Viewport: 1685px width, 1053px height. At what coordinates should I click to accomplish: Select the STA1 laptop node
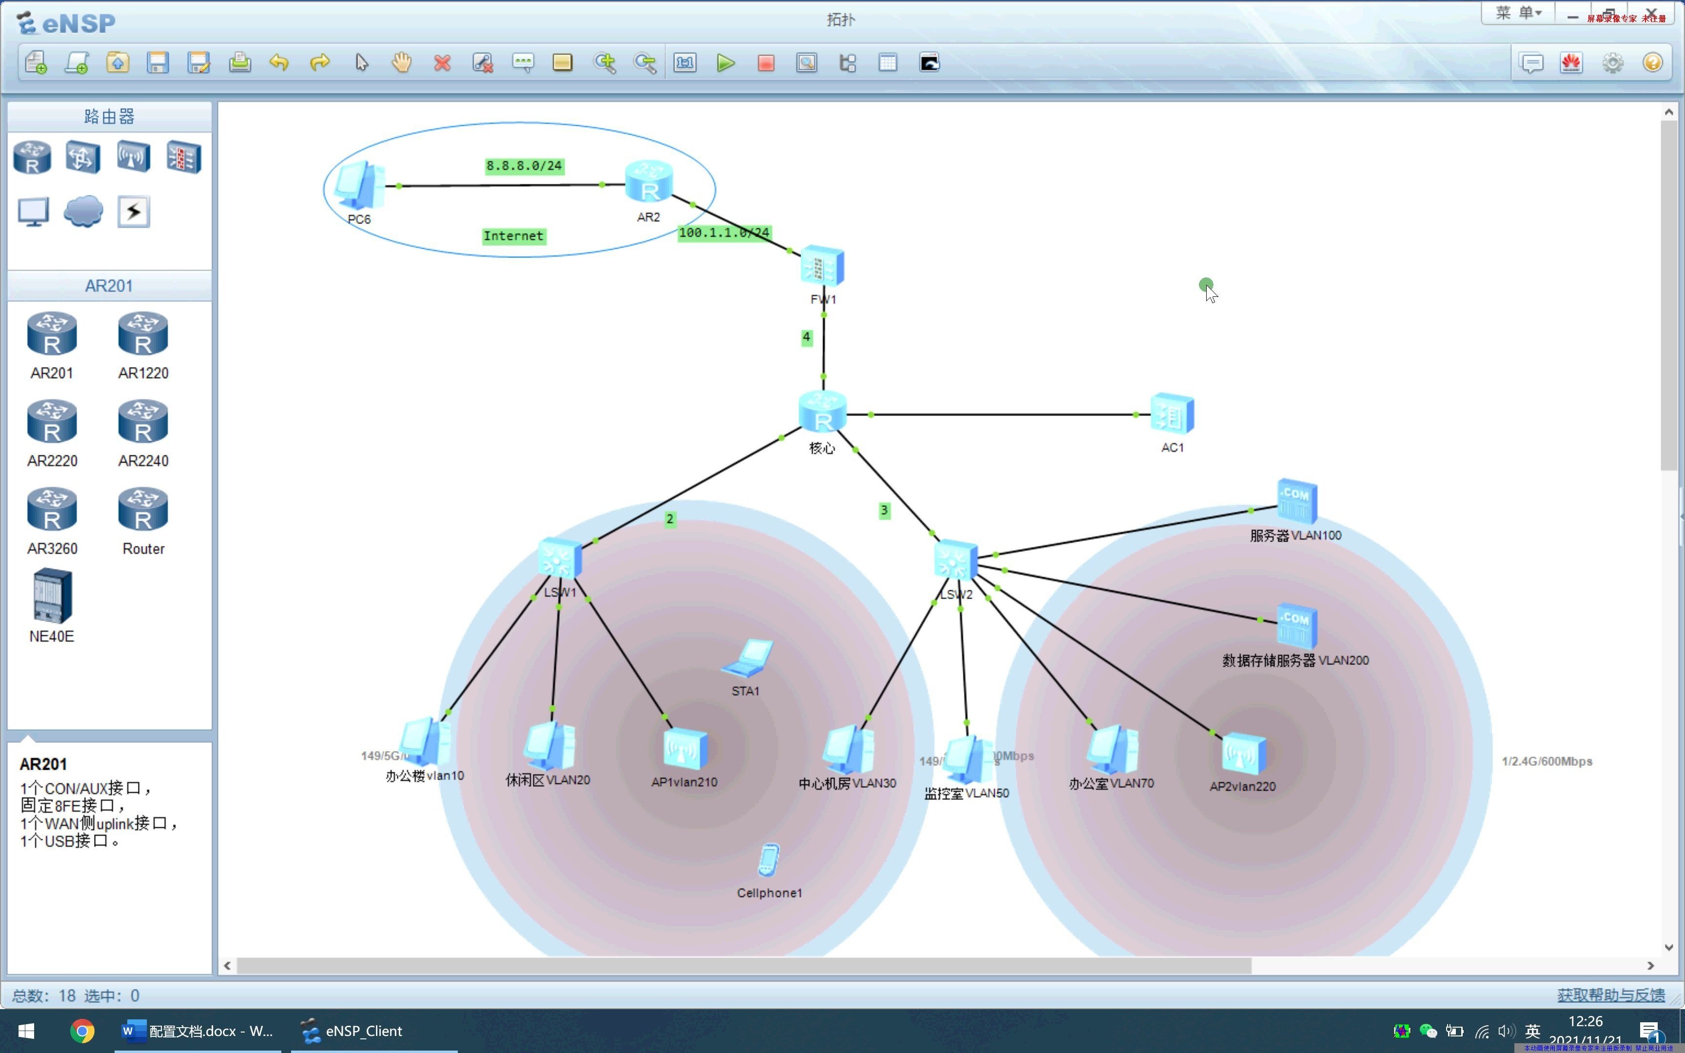pyautogui.click(x=747, y=658)
